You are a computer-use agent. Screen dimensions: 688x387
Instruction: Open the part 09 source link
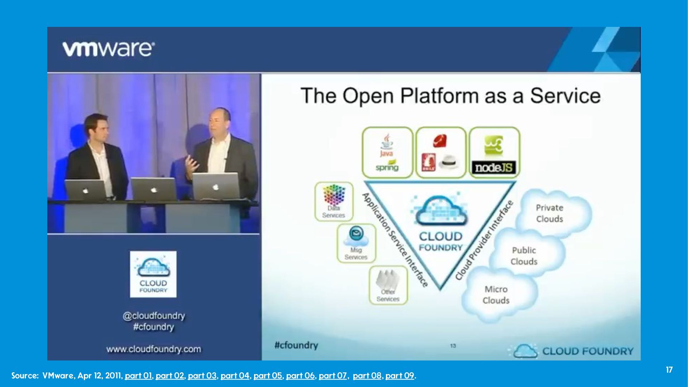tap(400, 376)
